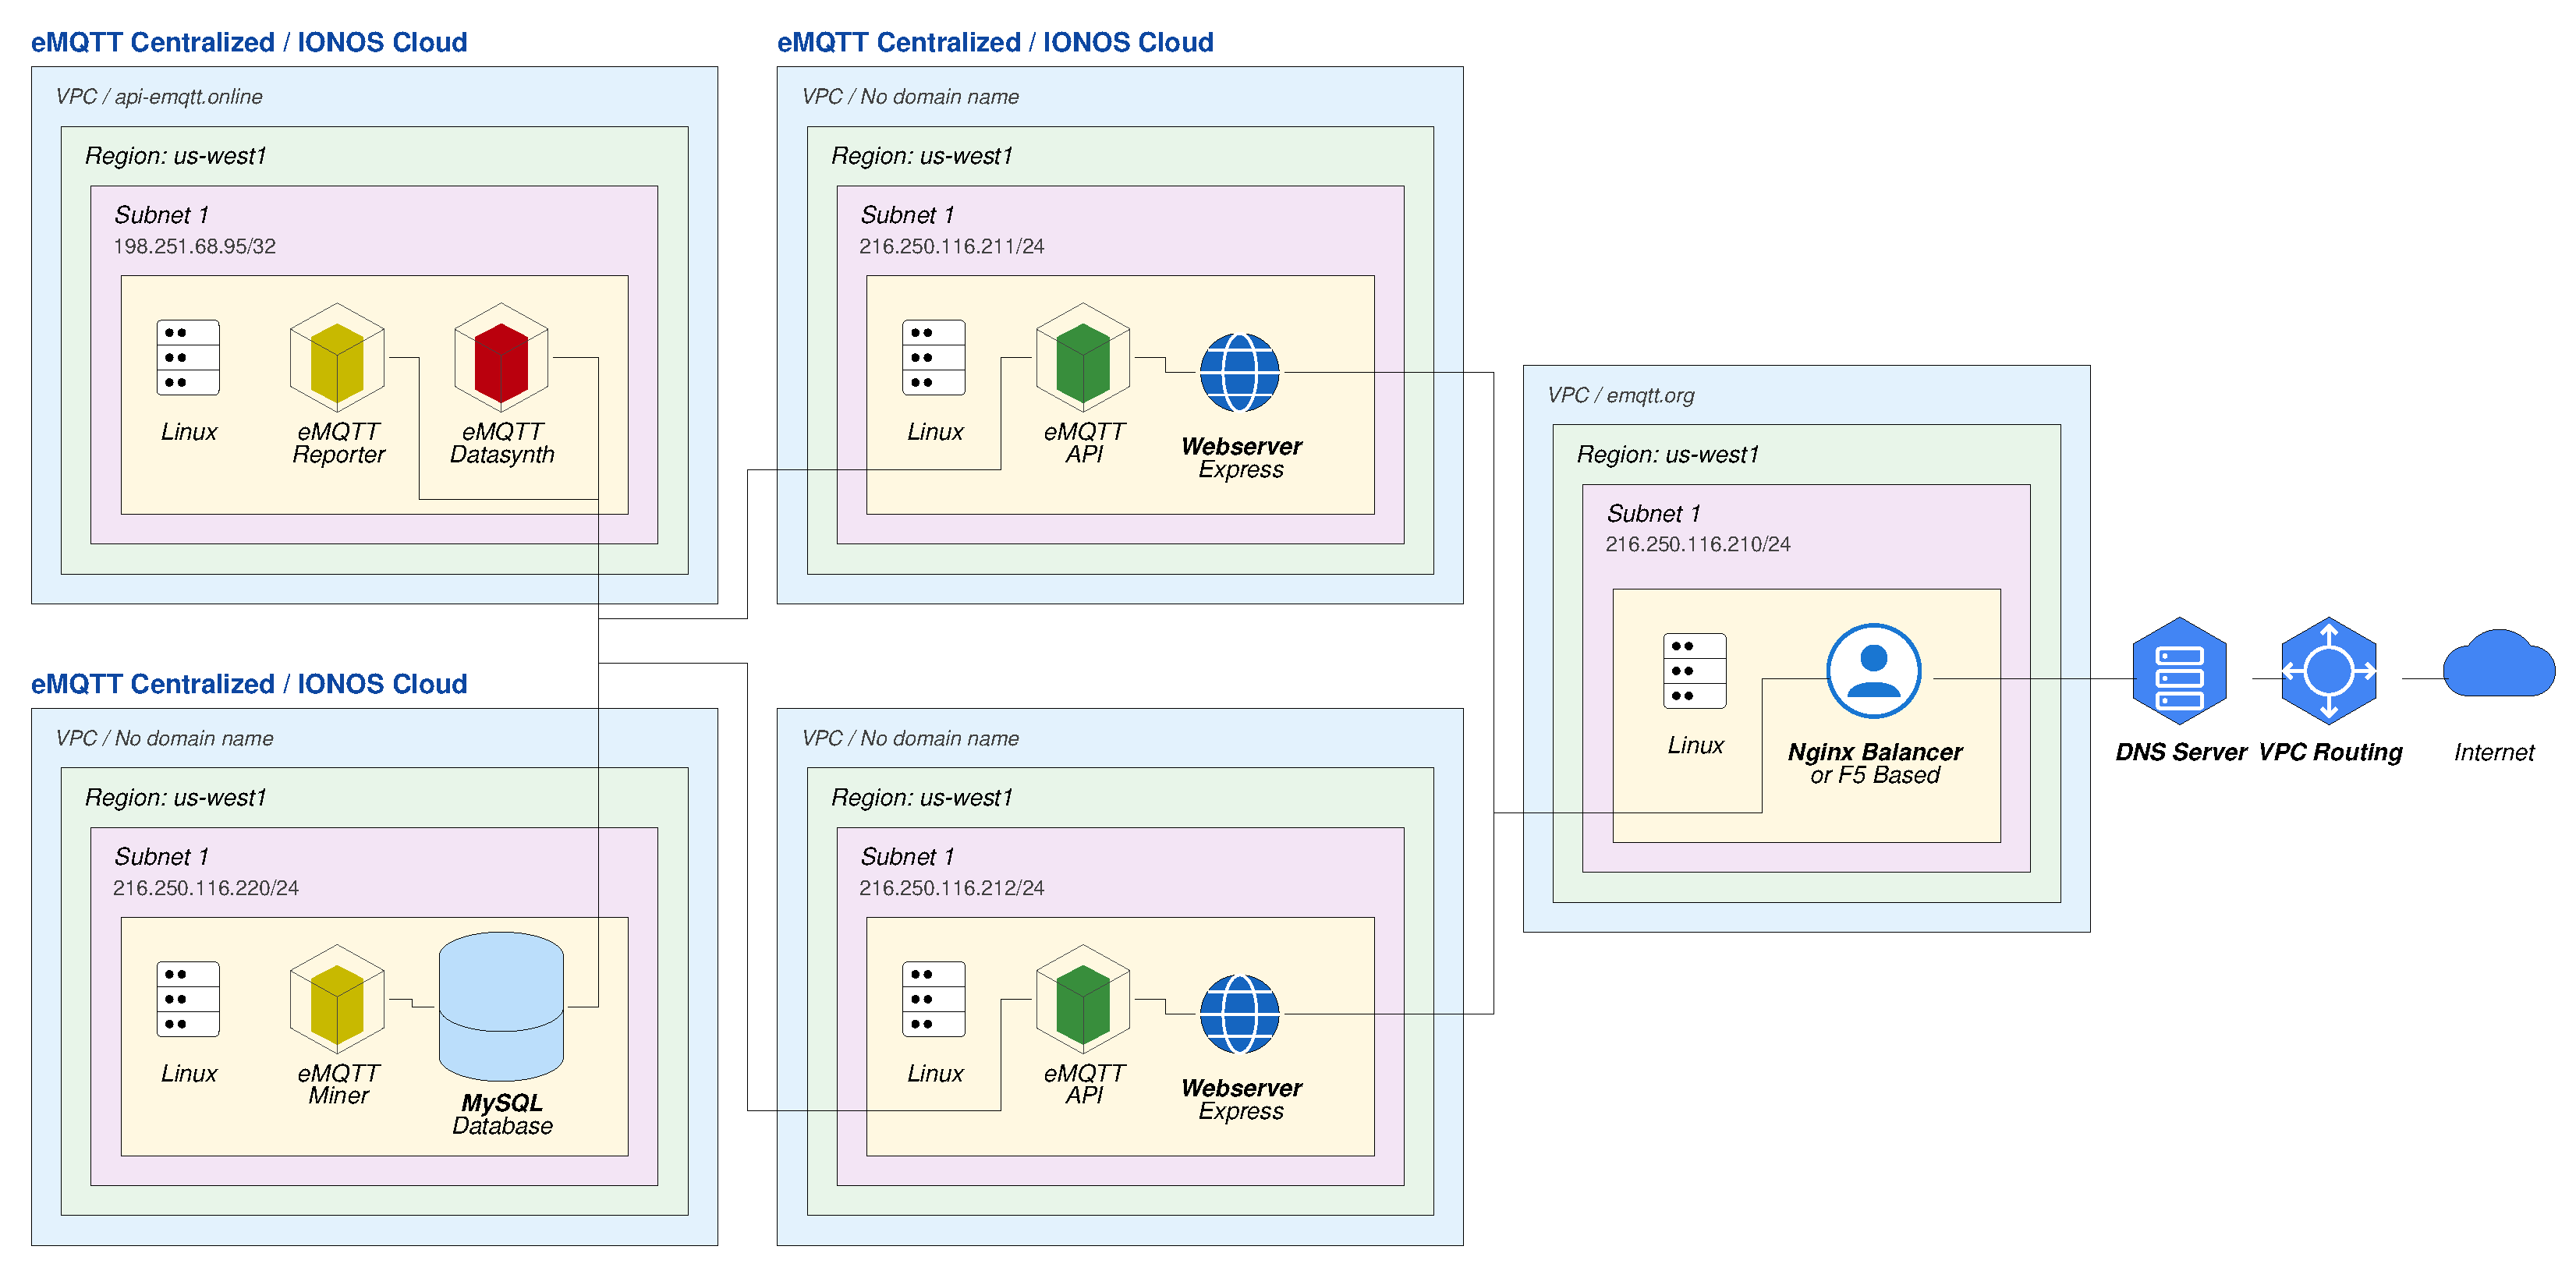Click the yellow eMQTT Reporter cube icon

[x=337, y=357]
